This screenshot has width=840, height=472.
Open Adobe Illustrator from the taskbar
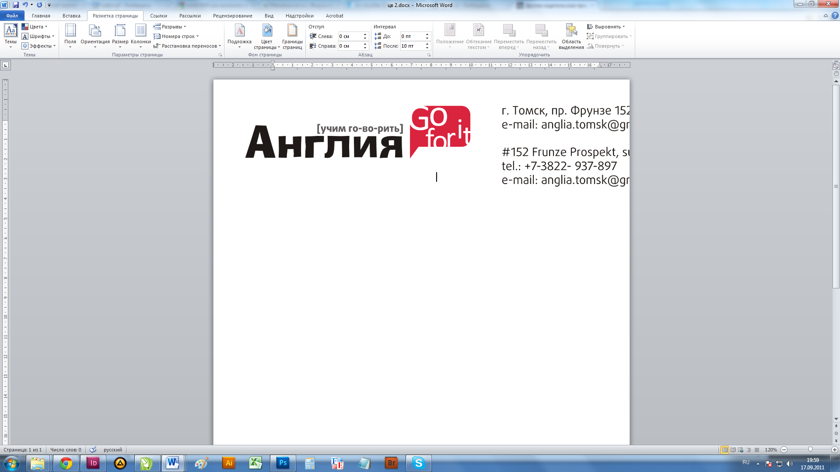pyautogui.click(x=229, y=463)
